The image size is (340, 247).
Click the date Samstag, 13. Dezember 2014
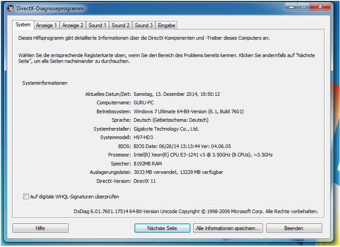click(177, 94)
